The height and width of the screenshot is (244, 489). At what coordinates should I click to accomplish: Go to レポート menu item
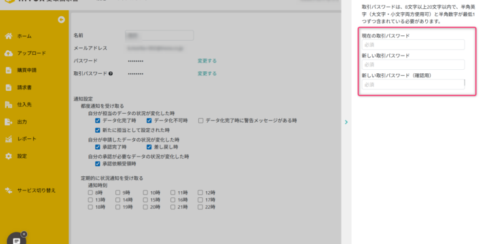[26, 139]
